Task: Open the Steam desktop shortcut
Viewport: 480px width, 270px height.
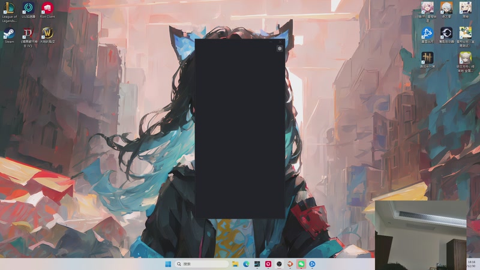Action: [x=9, y=35]
